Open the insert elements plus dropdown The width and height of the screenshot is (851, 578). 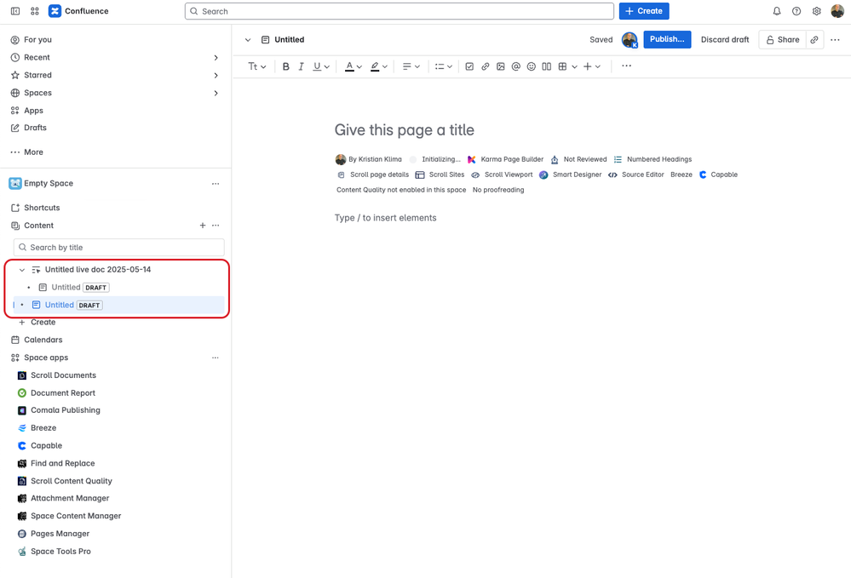pyautogui.click(x=591, y=66)
